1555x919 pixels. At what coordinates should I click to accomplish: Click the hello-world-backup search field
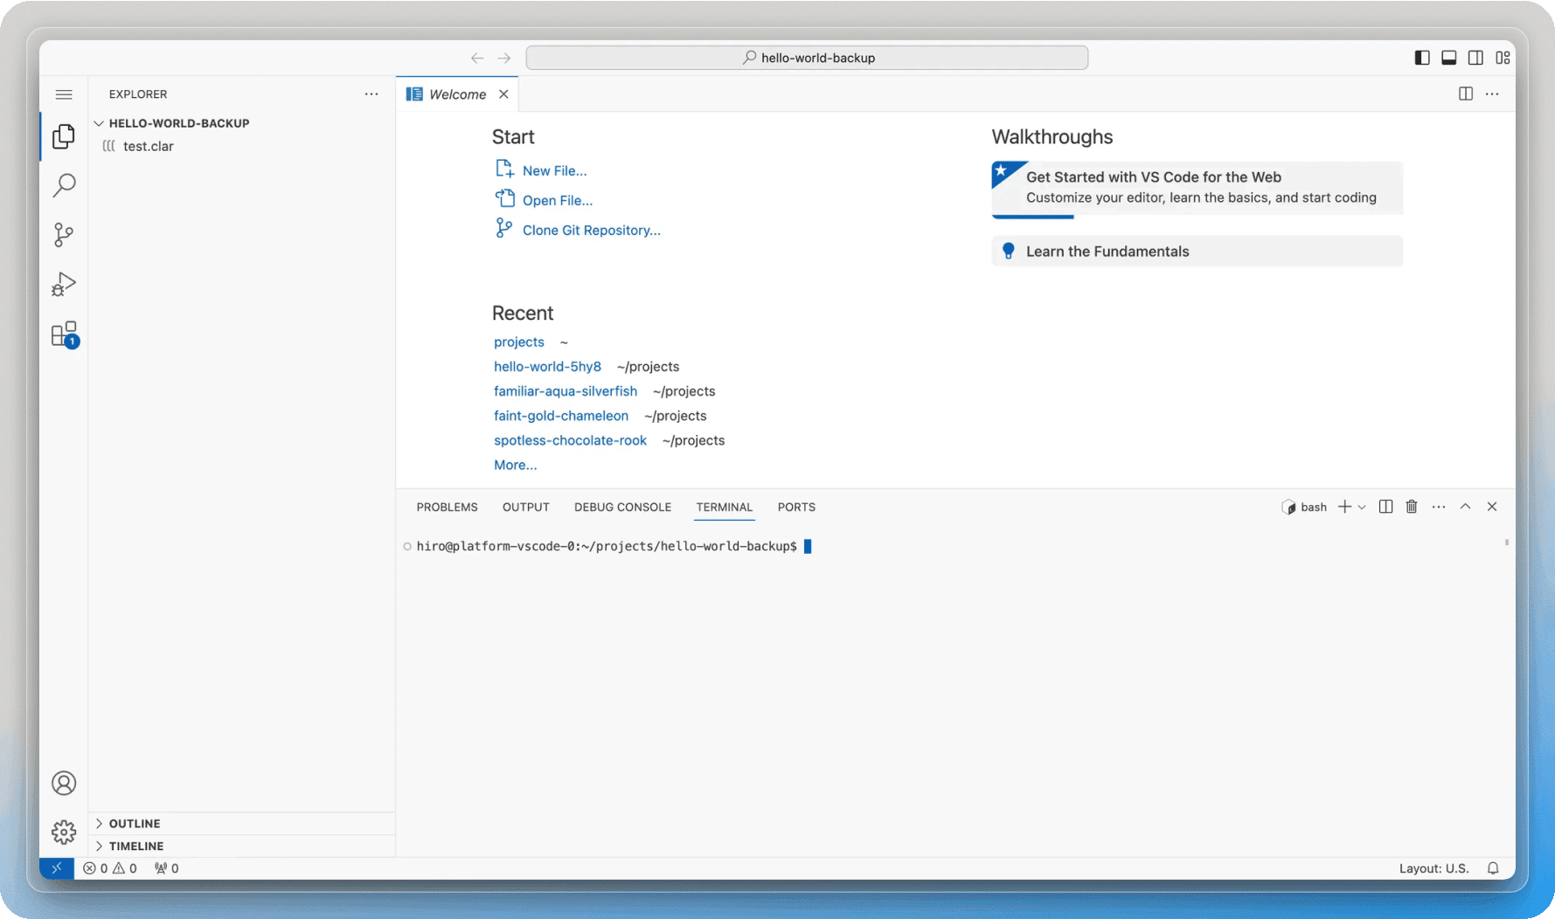[x=807, y=58]
